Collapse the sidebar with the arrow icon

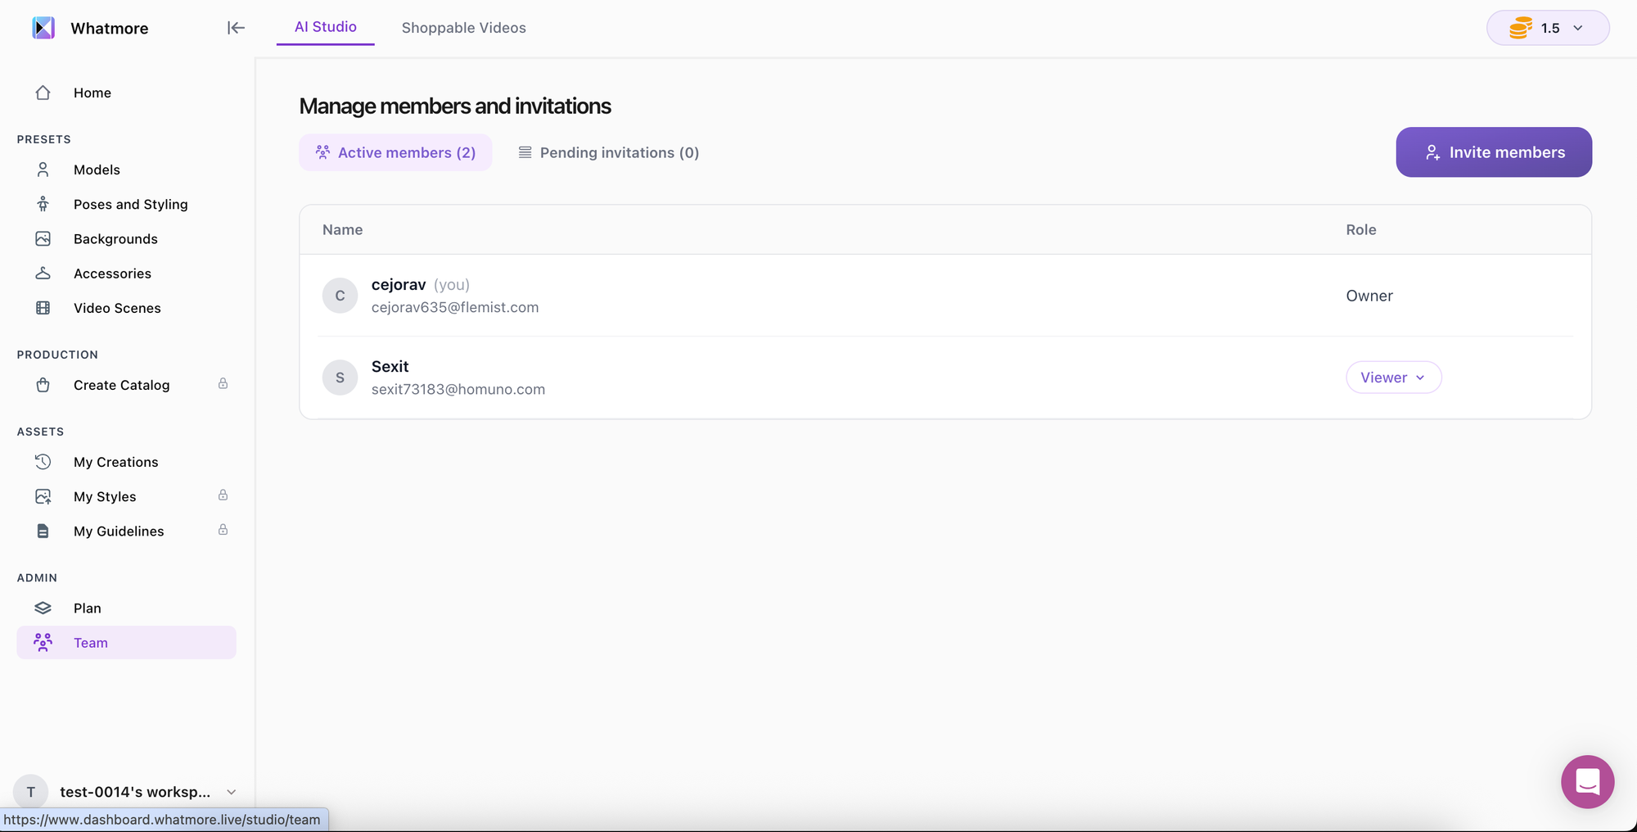click(236, 28)
